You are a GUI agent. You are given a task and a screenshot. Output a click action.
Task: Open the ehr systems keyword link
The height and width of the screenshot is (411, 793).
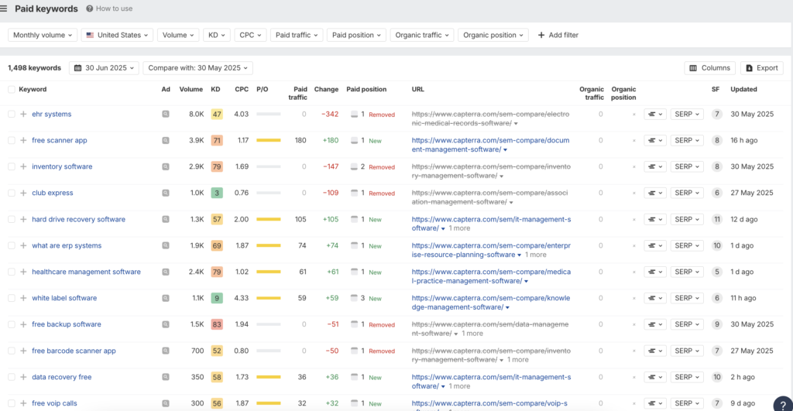coord(52,115)
